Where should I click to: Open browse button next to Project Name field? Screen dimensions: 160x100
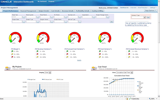66,22
